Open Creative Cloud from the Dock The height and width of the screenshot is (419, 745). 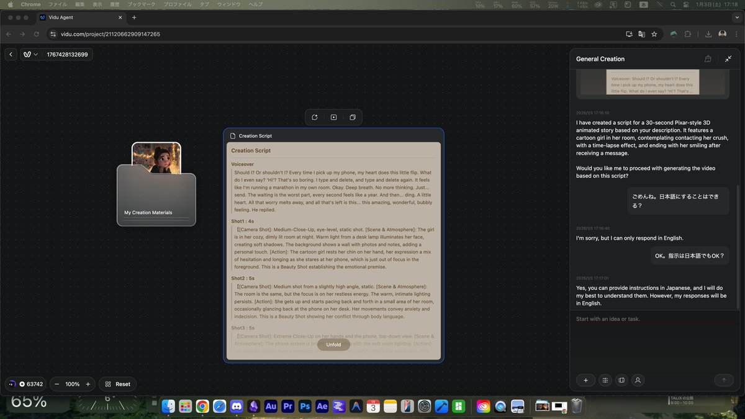click(483, 407)
